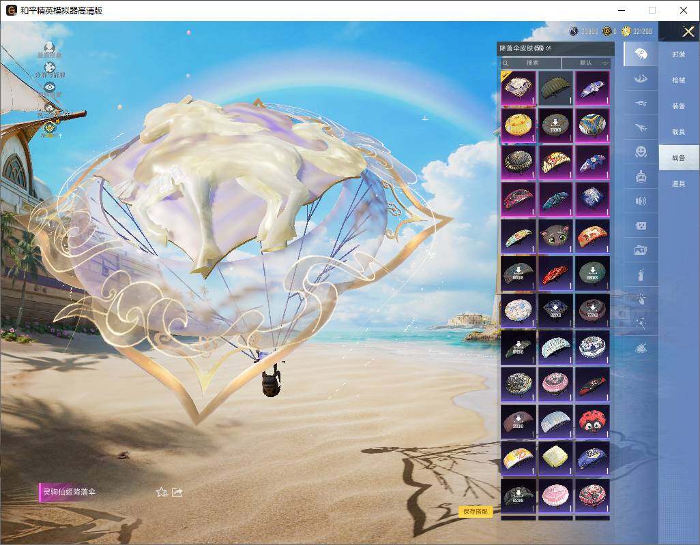The width and height of the screenshot is (700, 545).
Task: Select the red glossy parachute in sixth row
Action: (x=555, y=273)
